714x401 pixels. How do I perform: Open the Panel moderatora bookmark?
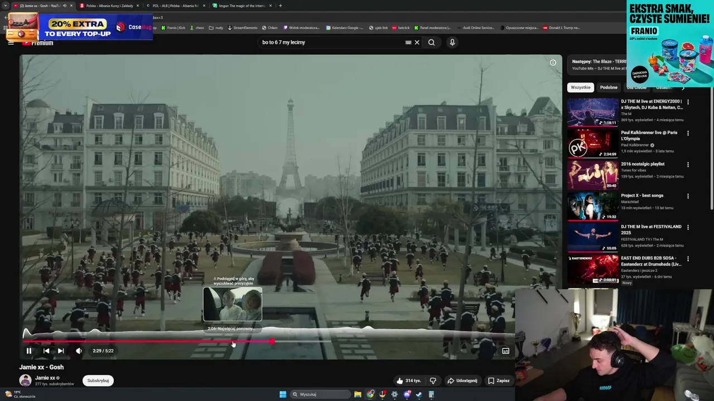tap(433, 27)
